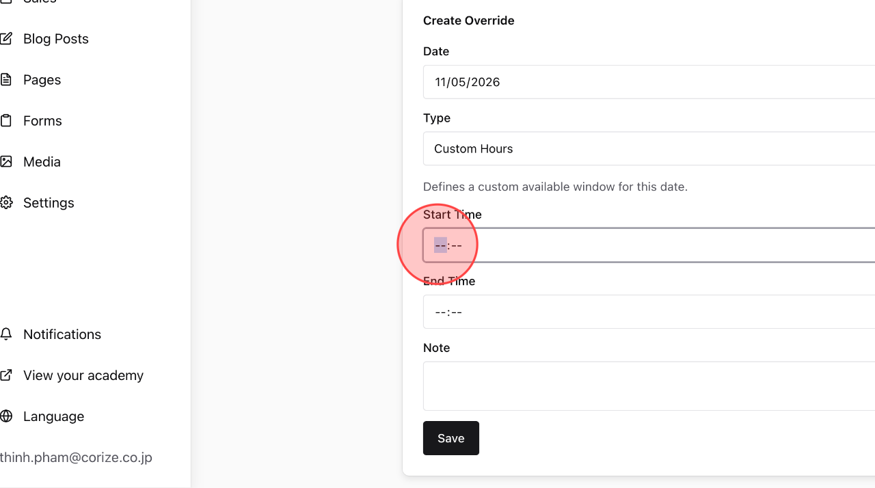This screenshot has width=875, height=488.
Task: Click thinh.pham@corize.co.jp account email
Action: [76, 457]
